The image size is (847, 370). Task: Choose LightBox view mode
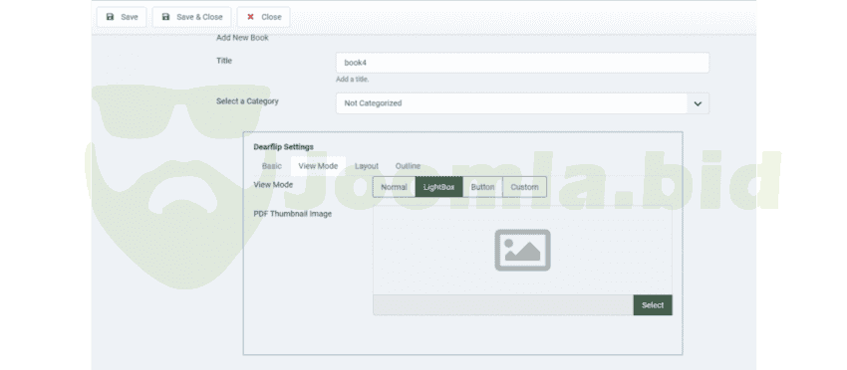pos(439,187)
